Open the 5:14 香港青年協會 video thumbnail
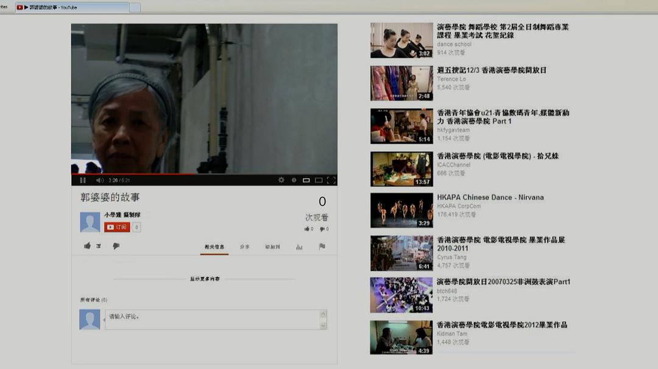 (x=402, y=126)
